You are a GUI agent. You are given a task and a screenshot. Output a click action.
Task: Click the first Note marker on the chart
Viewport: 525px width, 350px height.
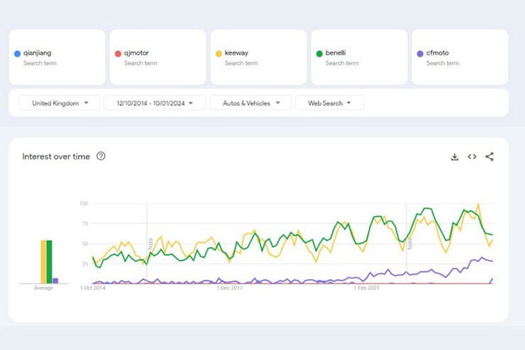151,244
